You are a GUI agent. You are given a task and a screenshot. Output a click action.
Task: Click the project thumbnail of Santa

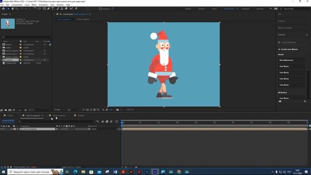point(8,24)
